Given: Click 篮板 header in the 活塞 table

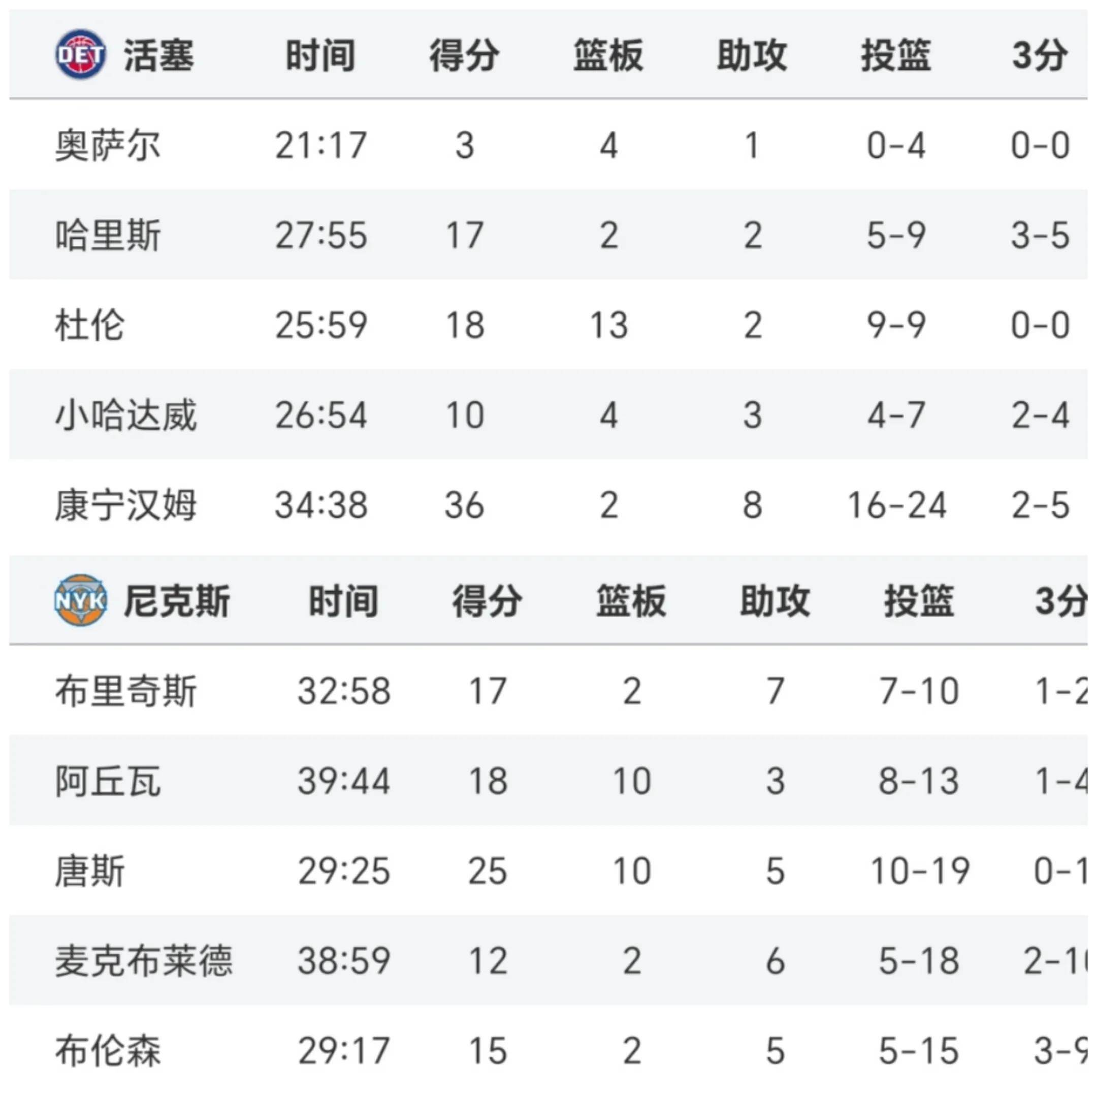Looking at the screenshot, I should pyautogui.click(x=608, y=56).
